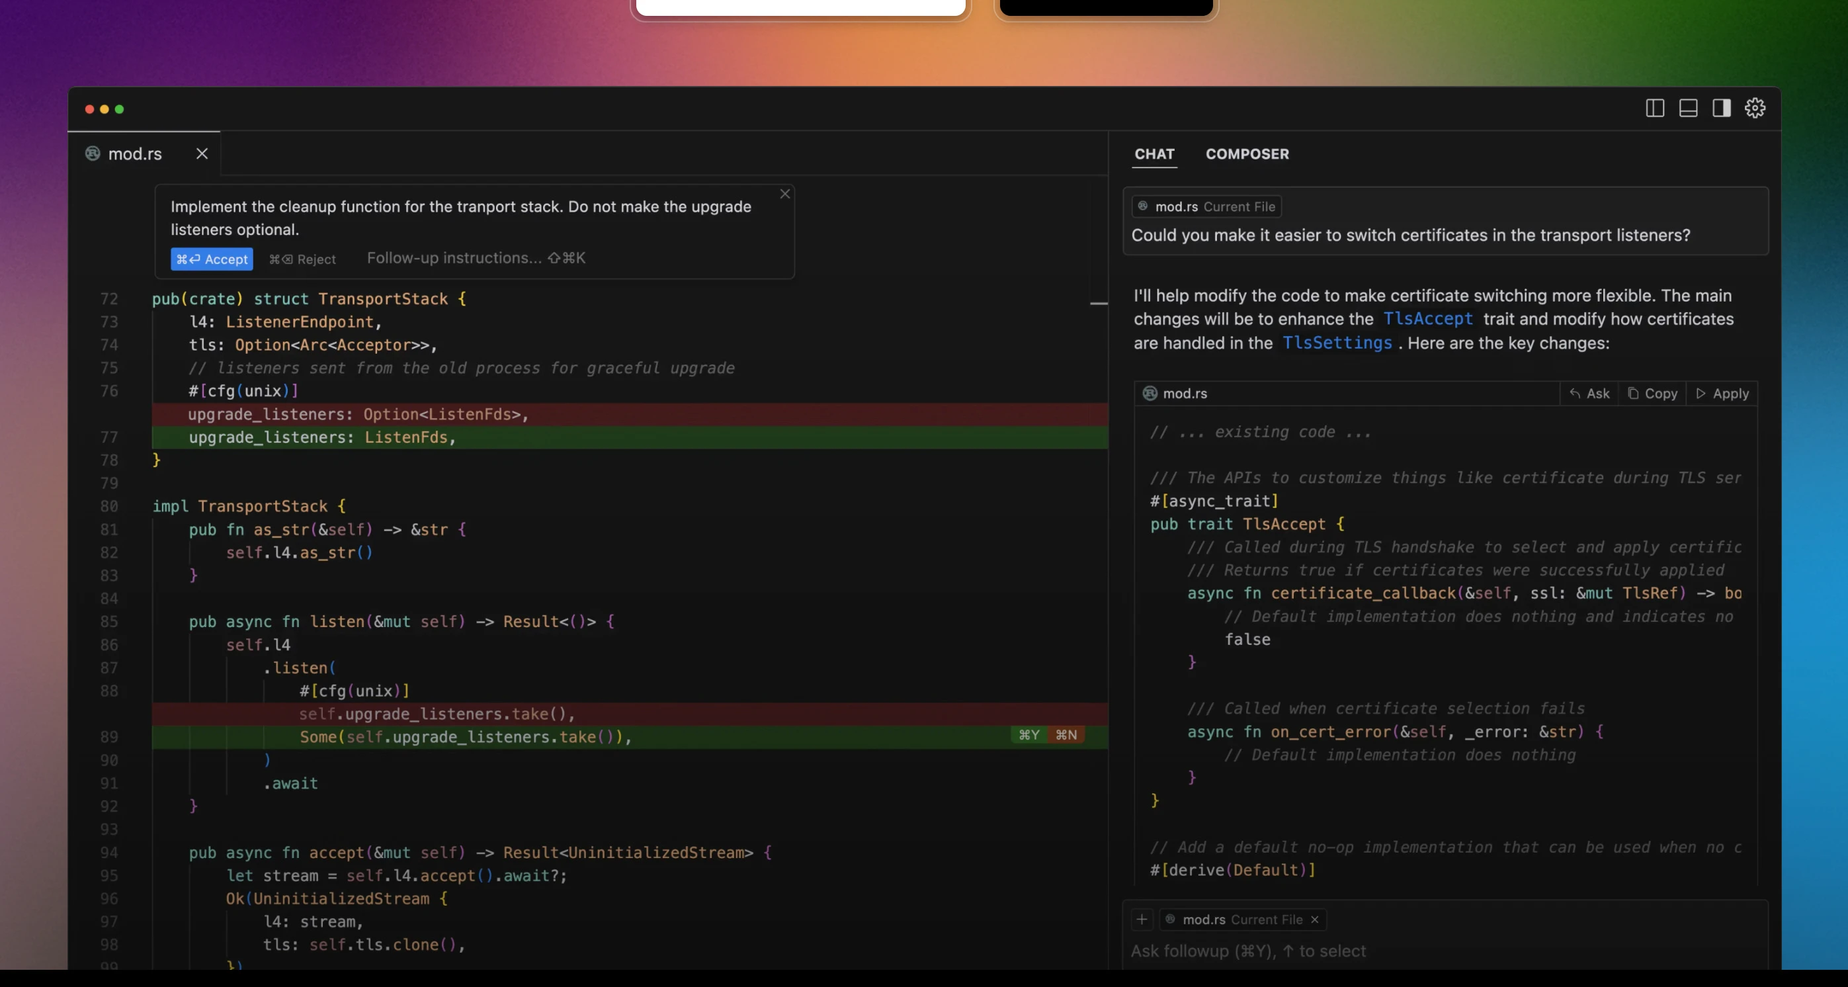1848x987 pixels.
Task: Add context with the plus button
Action: pos(1142,919)
